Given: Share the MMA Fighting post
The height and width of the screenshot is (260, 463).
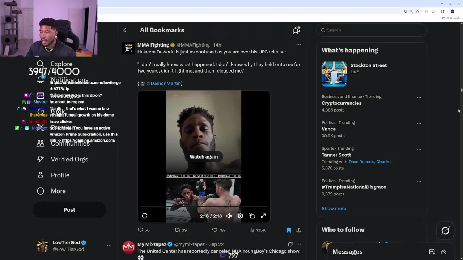Looking at the screenshot, I should click(298, 230).
